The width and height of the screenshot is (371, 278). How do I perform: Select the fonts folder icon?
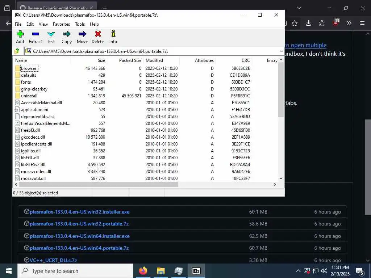point(17,82)
